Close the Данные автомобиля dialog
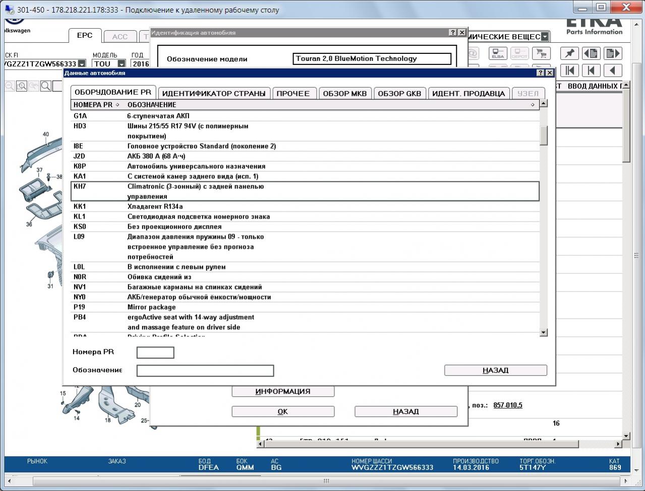This screenshot has width=645, height=491. coord(550,73)
